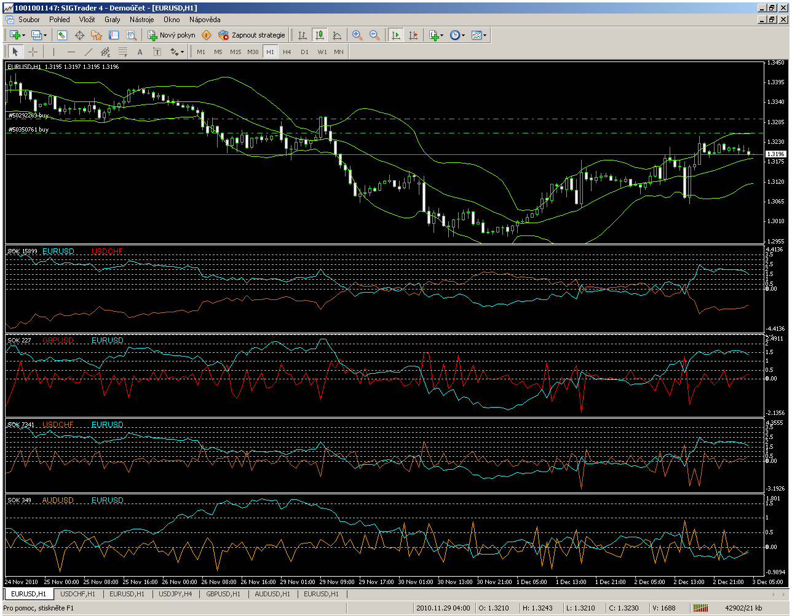Toggle chart auto scroll

point(396,36)
